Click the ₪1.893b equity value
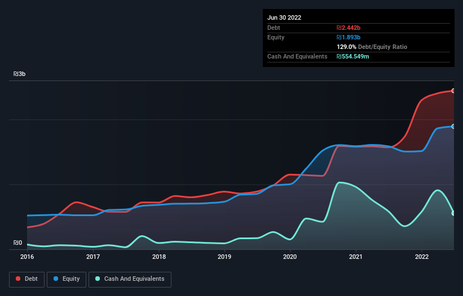463x296 pixels. pyautogui.click(x=349, y=37)
